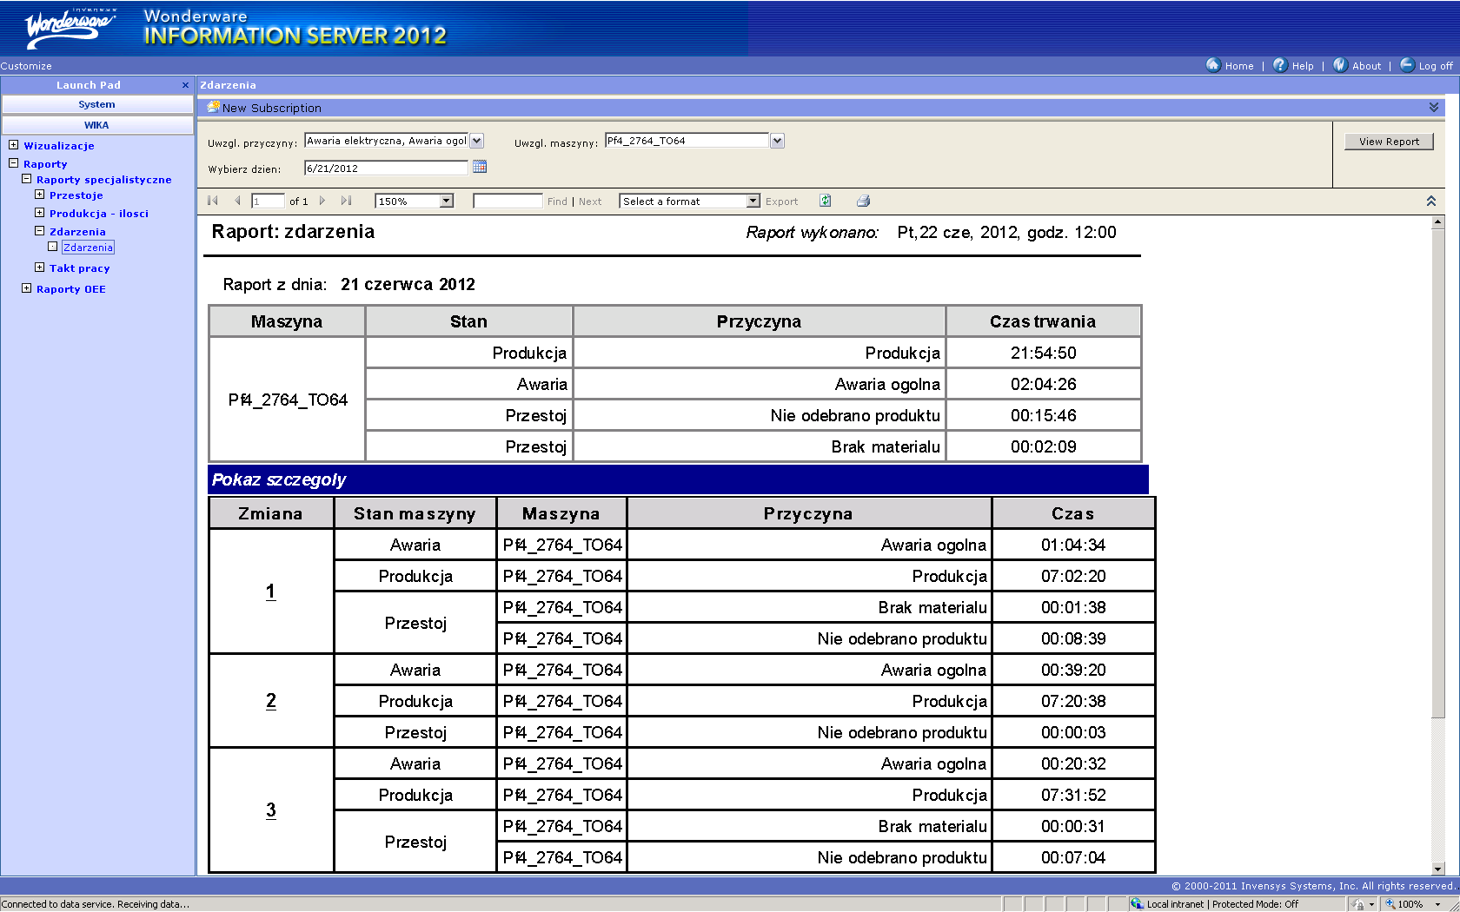This screenshot has width=1460, height=912.
Task: Click shift 2 link in Zmiana column
Action: (271, 701)
